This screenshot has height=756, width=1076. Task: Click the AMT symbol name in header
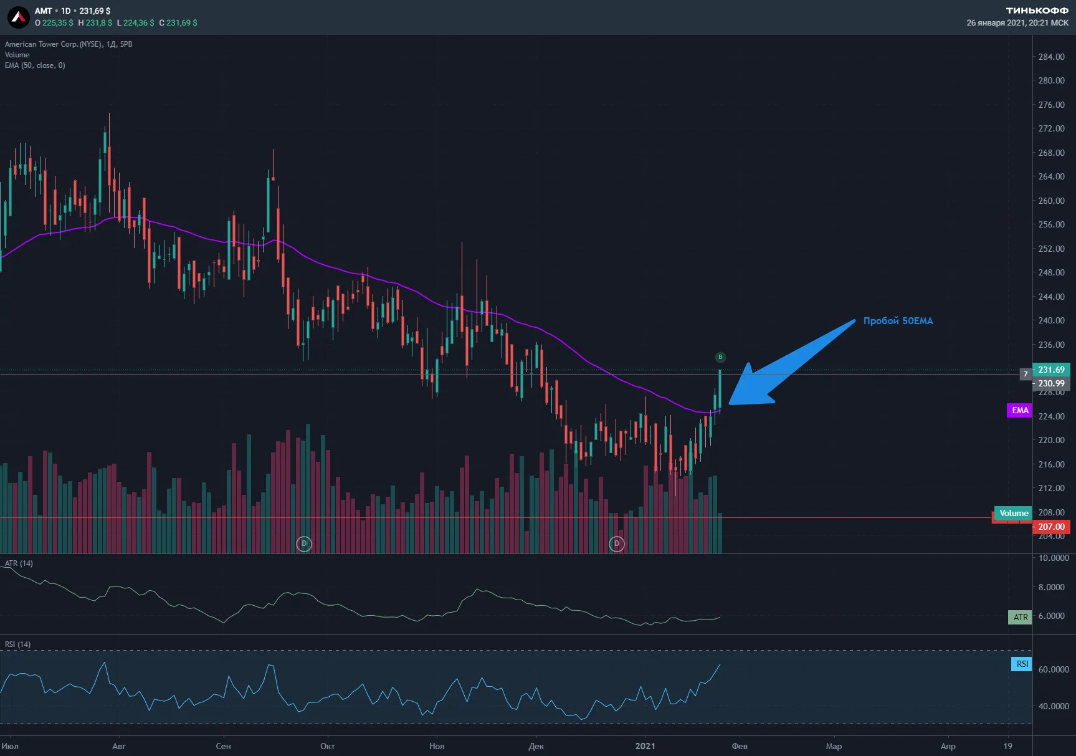[44, 11]
